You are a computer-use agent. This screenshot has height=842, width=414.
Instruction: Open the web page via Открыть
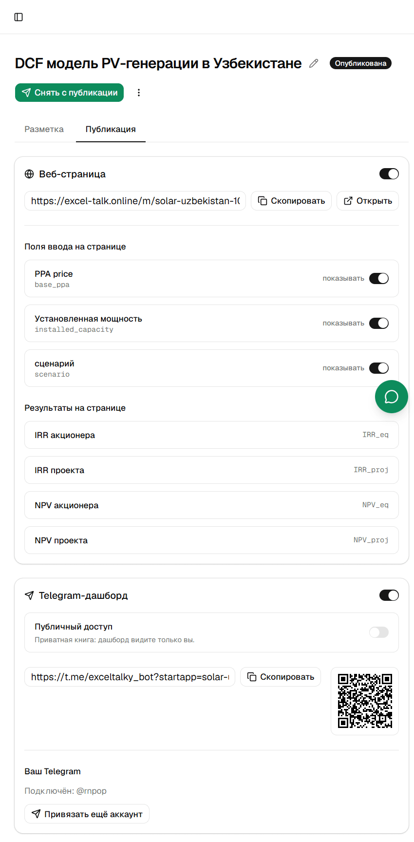point(368,201)
